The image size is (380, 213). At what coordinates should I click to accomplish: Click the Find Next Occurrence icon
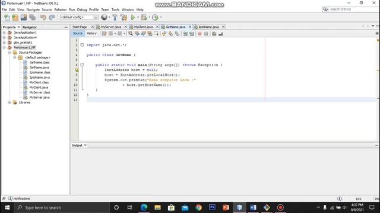(x=144, y=34)
